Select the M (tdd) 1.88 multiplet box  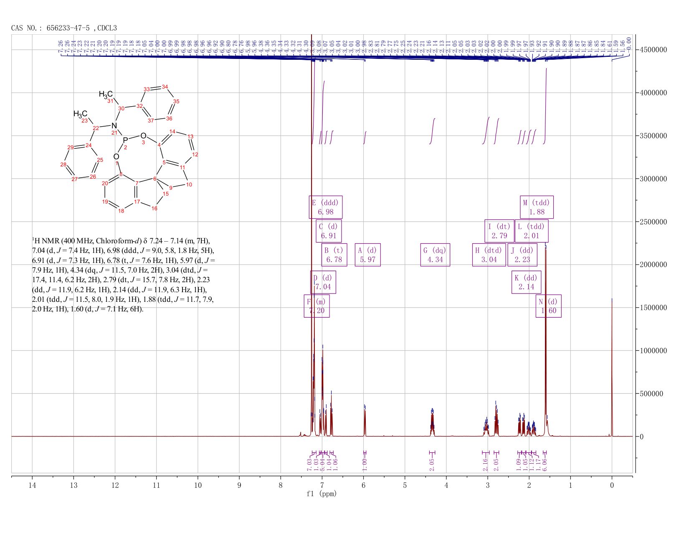point(537,207)
